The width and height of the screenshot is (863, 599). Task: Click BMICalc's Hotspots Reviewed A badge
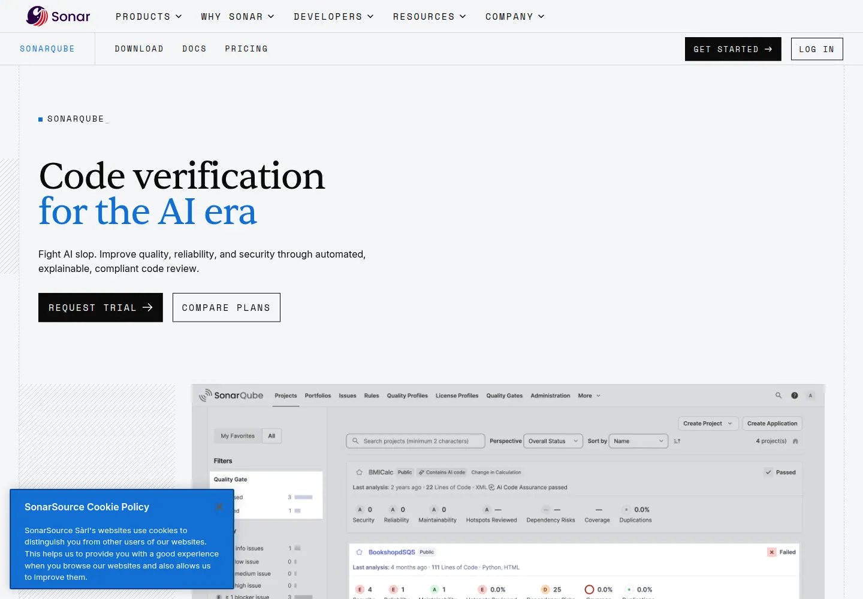(487, 510)
